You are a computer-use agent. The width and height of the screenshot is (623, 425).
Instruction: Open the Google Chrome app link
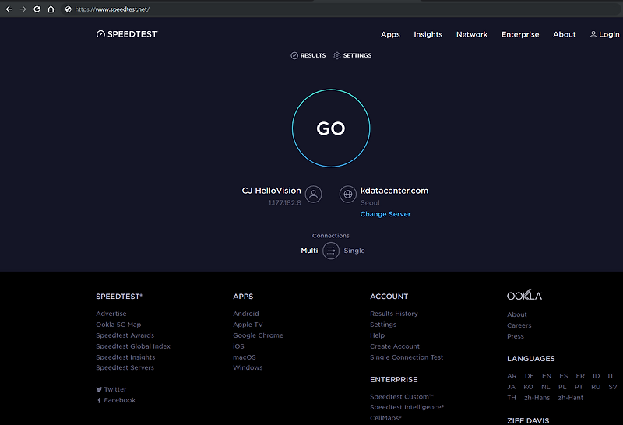click(259, 335)
